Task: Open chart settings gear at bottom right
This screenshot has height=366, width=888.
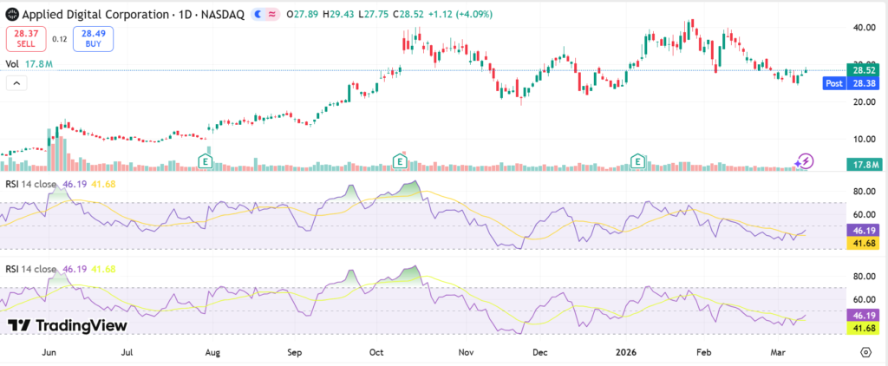Action: 865,352
